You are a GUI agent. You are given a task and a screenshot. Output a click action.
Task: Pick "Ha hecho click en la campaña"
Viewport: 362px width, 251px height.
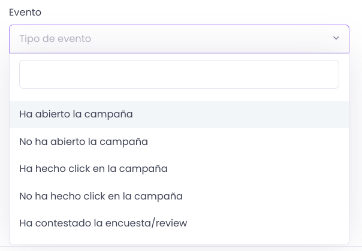[179, 169]
